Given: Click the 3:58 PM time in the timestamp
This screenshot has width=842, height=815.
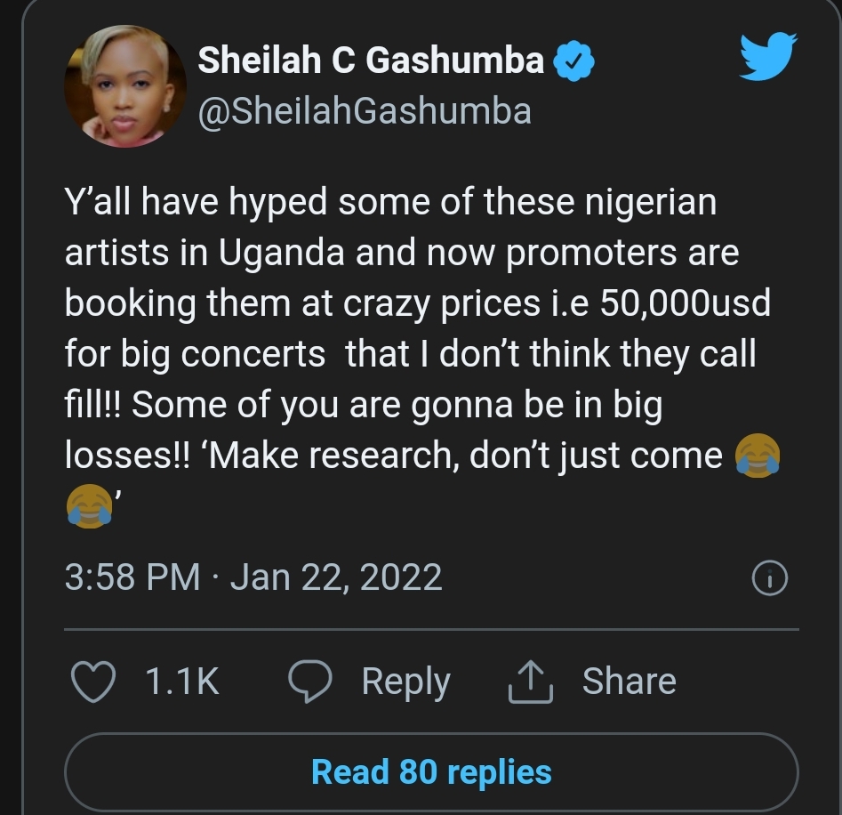Looking at the screenshot, I should tap(132, 577).
